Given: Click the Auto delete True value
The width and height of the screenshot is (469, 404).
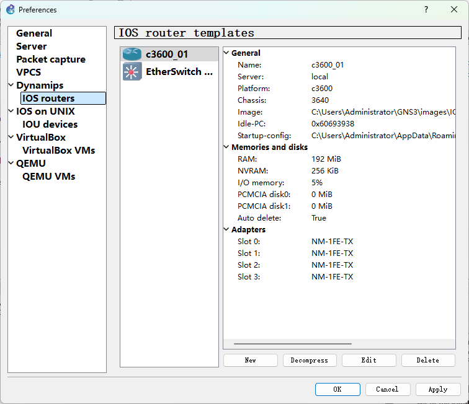Looking at the screenshot, I should point(318,218).
